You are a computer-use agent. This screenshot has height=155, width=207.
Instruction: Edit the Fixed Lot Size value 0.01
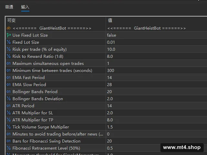(x=111, y=42)
